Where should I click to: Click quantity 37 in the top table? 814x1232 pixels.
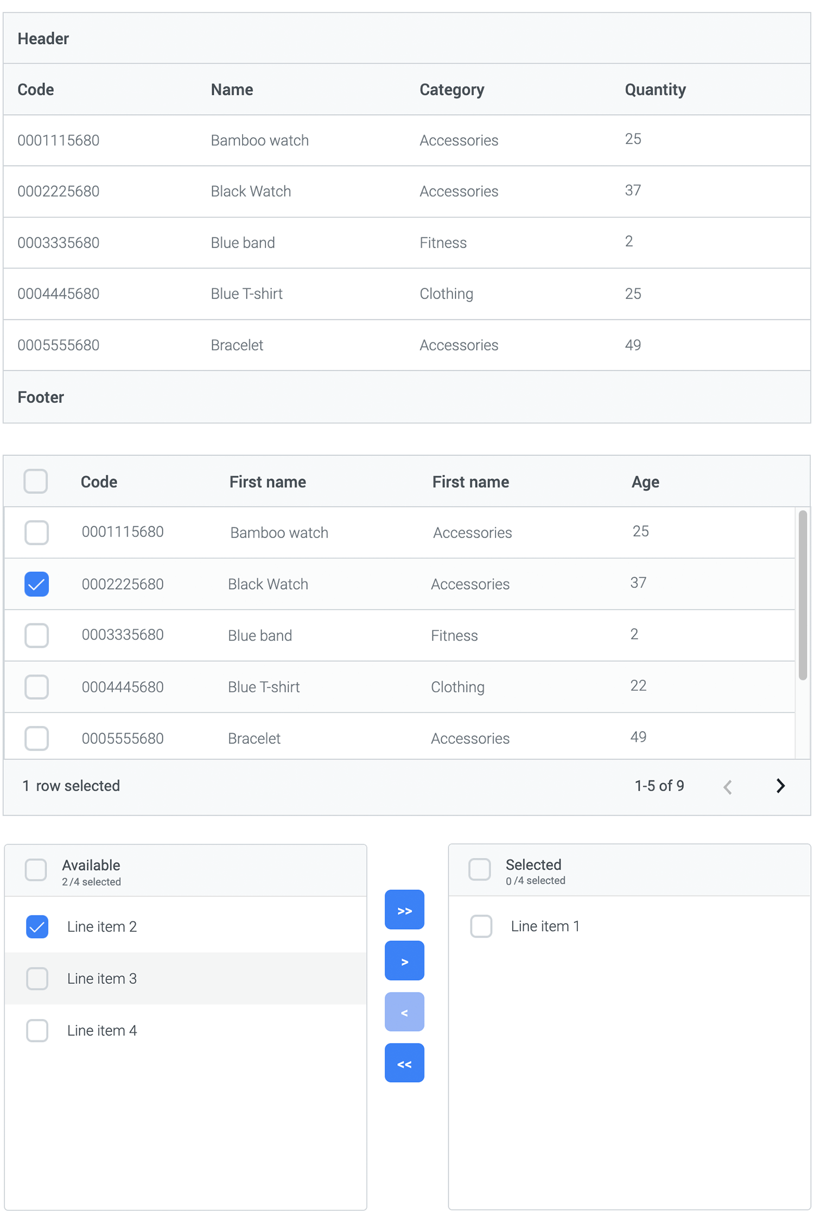[x=633, y=191]
